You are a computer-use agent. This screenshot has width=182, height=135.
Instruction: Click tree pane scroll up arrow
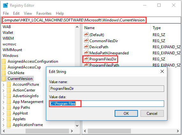(x=77, y=27)
